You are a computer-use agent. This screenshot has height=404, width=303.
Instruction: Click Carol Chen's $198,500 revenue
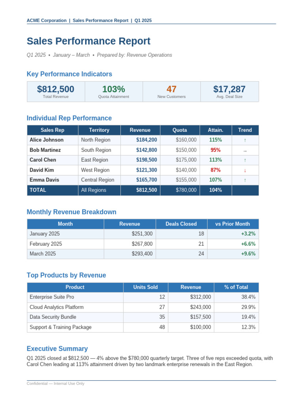click(147, 160)
